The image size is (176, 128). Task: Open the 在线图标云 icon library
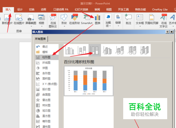click(x=53, y=21)
